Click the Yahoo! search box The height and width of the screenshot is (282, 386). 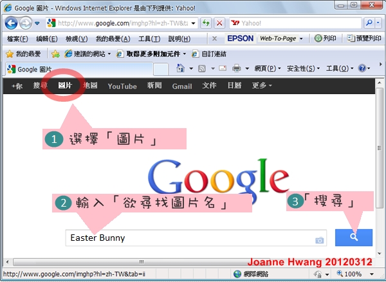coord(295,23)
